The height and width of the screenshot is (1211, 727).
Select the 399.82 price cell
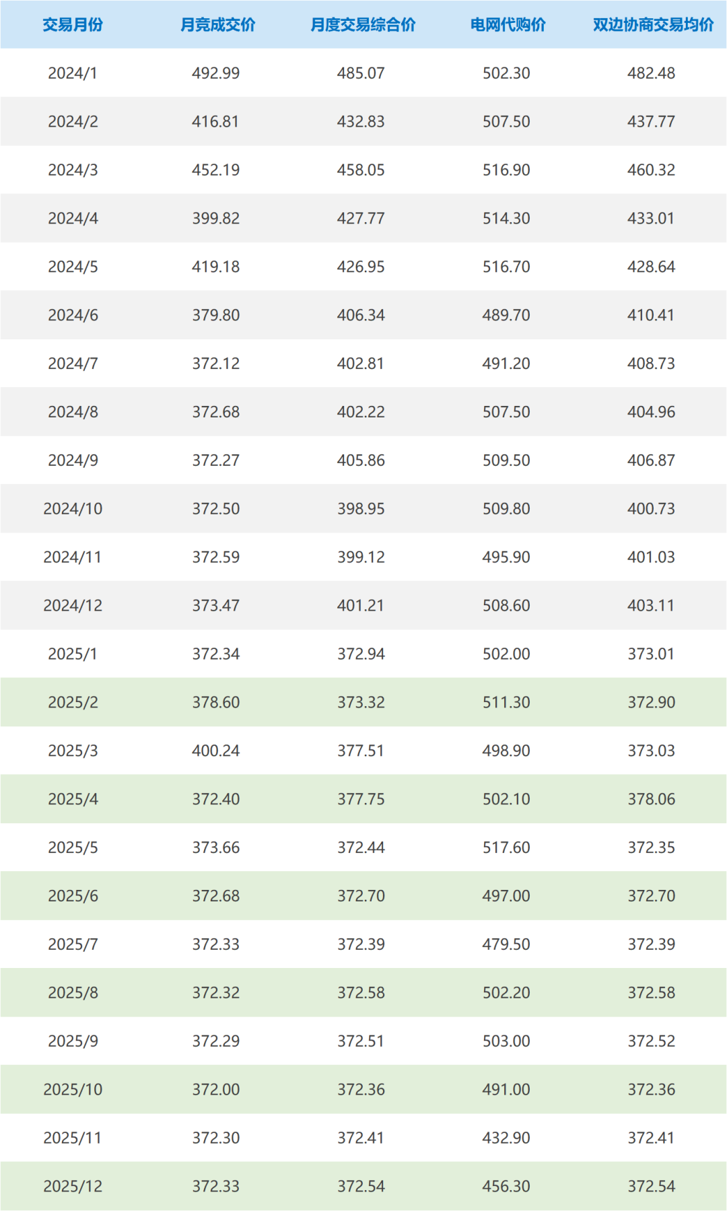[215, 219]
